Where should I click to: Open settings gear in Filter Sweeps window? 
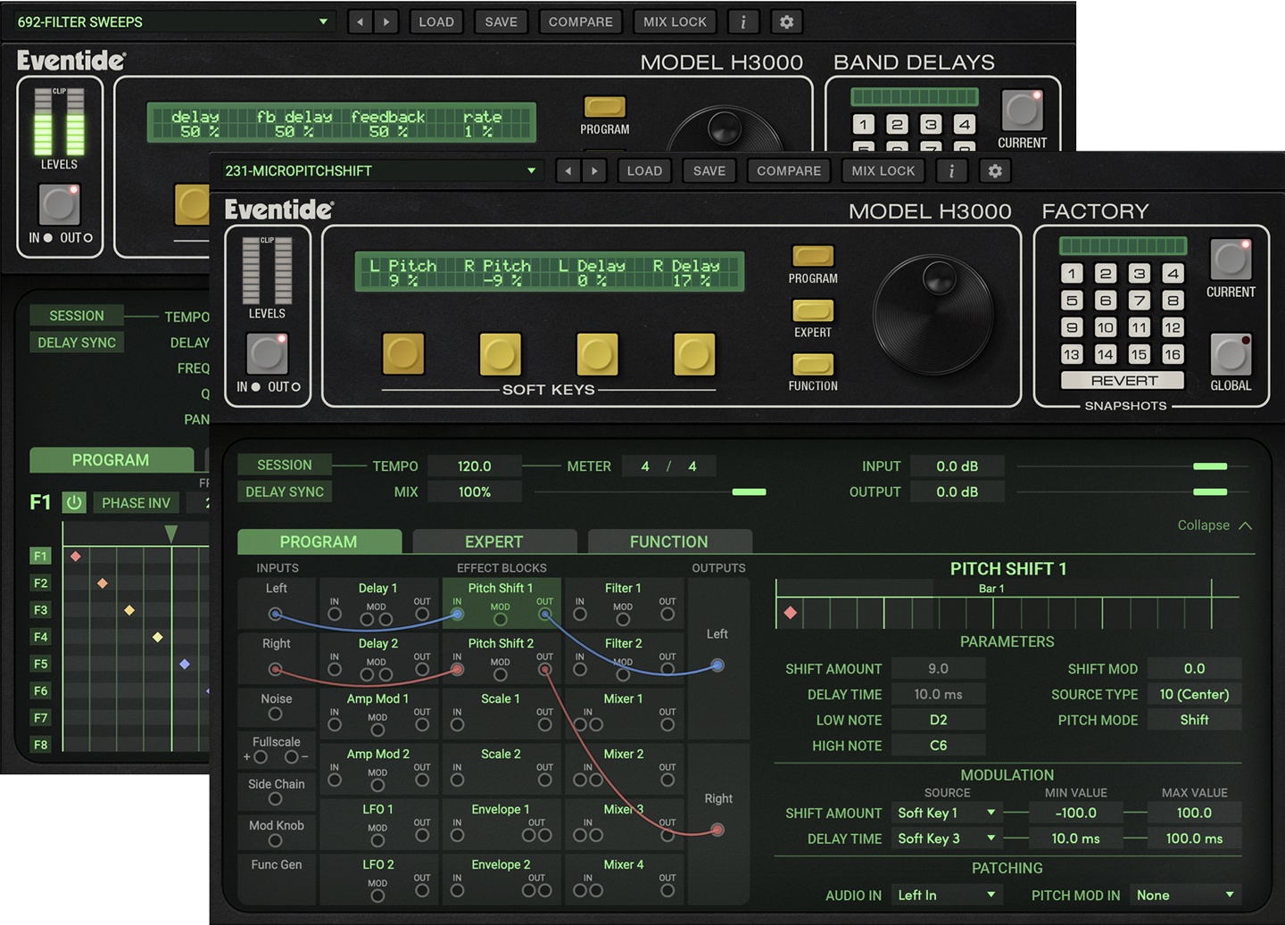pyautogui.click(x=786, y=21)
